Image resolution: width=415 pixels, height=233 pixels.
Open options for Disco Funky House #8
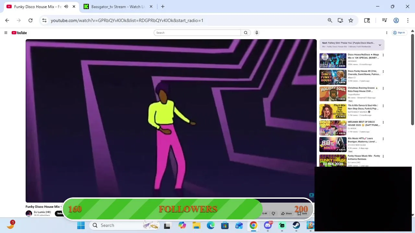tap(383, 72)
